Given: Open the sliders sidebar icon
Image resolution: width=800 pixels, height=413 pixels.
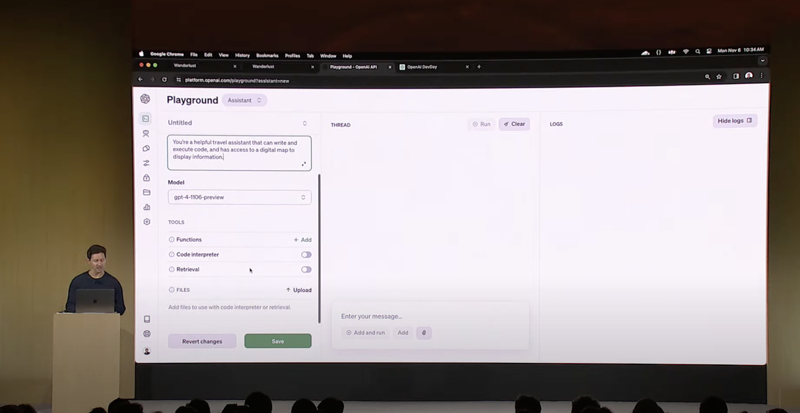Looking at the screenshot, I should point(146,163).
